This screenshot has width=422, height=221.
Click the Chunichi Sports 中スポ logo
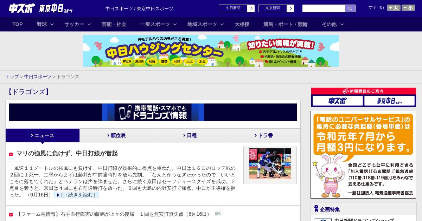22,8
